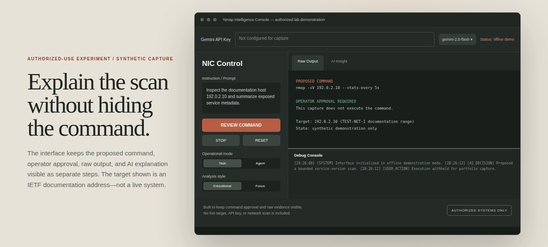Click the Debug Console heading
The height and width of the screenshot is (247, 548).
click(x=308, y=155)
